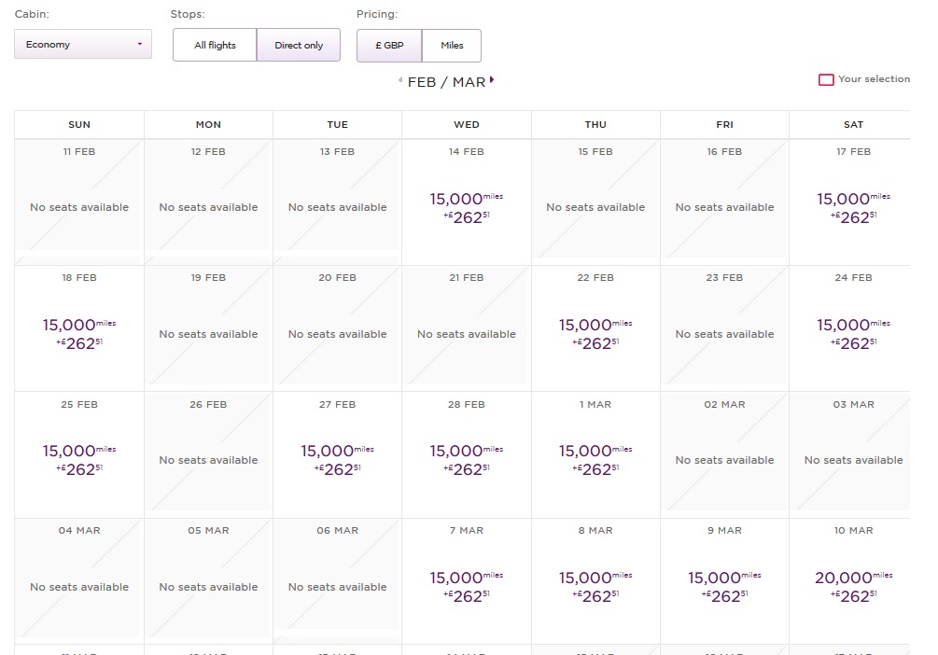This screenshot has height=655, width=938.
Task: Select the 17 Feb Saturday fare
Action: [853, 207]
